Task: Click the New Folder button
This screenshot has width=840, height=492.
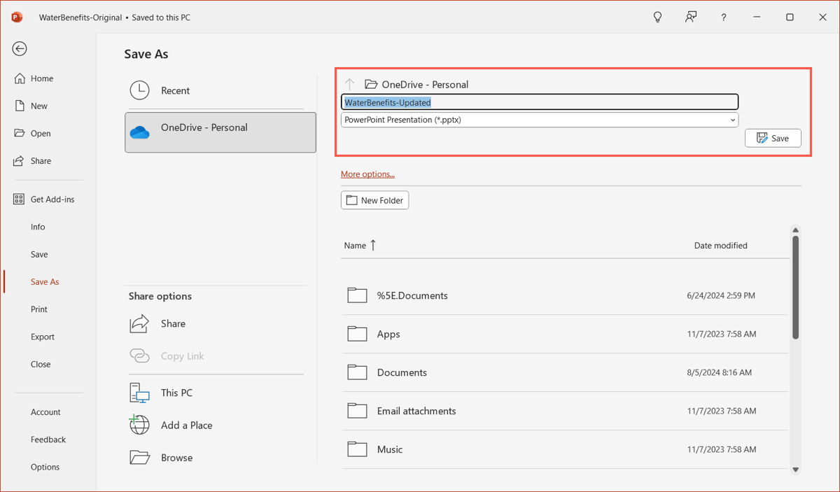Action: click(375, 200)
